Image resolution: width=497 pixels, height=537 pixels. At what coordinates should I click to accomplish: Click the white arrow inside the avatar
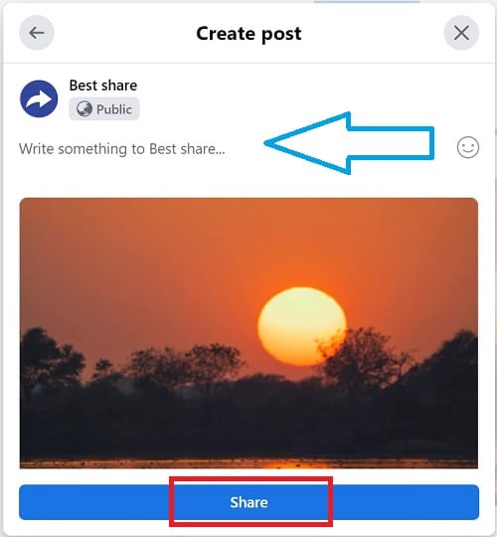(x=39, y=99)
